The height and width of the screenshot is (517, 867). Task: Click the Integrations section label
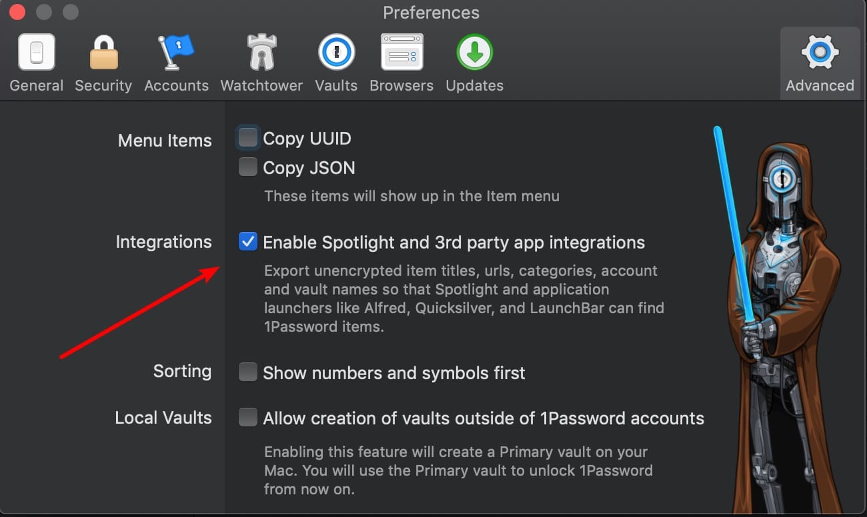pyautogui.click(x=163, y=242)
